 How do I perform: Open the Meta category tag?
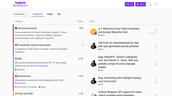tap(102, 35)
